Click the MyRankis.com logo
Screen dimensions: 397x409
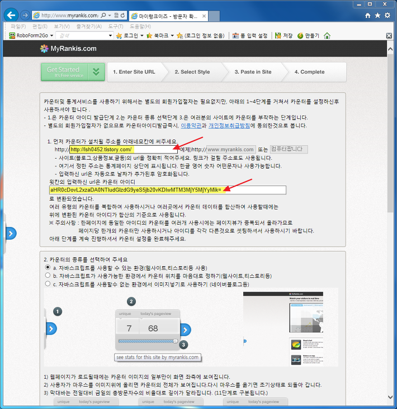[68, 49]
